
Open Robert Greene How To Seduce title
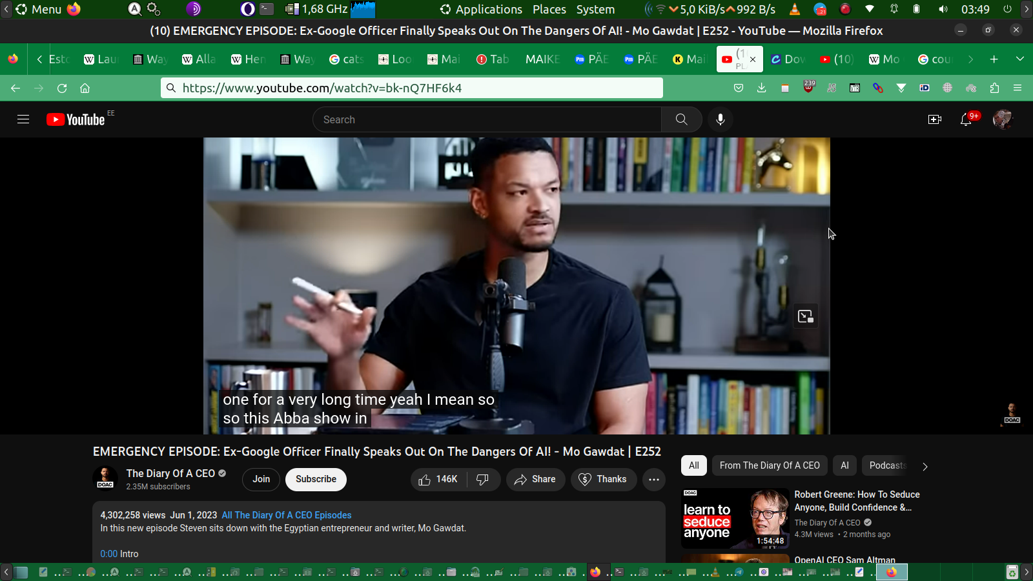(x=857, y=501)
